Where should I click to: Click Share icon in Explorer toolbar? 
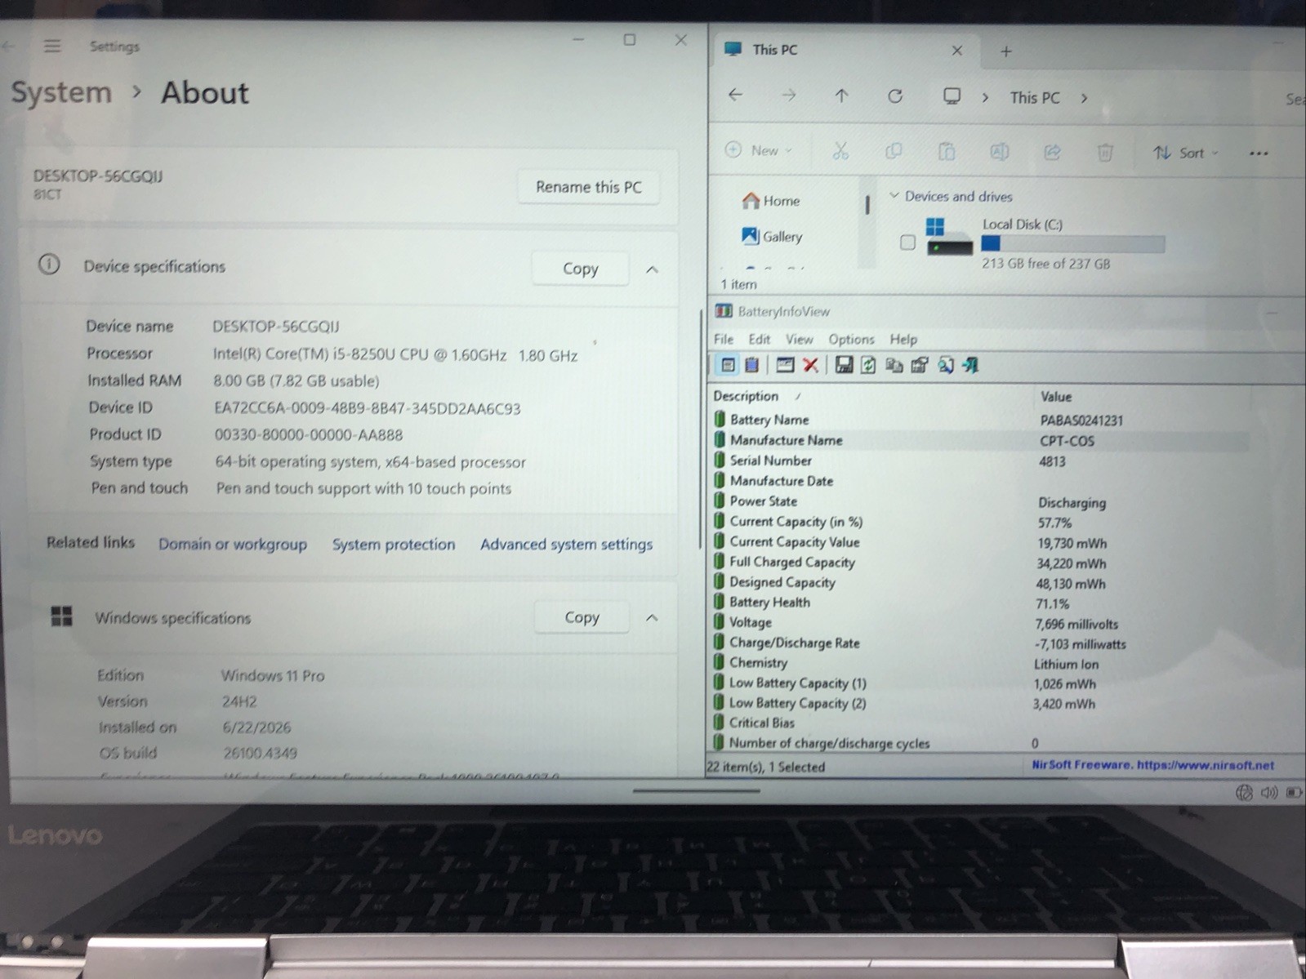click(1052, 151)
